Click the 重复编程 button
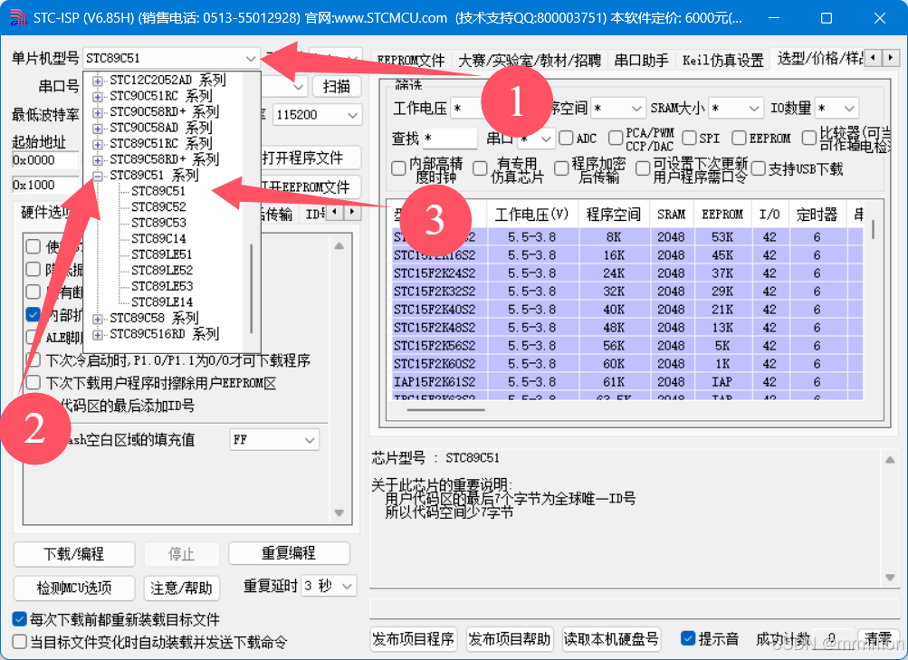Viewport: 908px width, 660px height. (x=289, y=553)
